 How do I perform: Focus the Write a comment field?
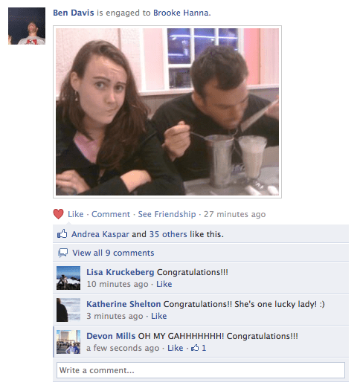201,370
